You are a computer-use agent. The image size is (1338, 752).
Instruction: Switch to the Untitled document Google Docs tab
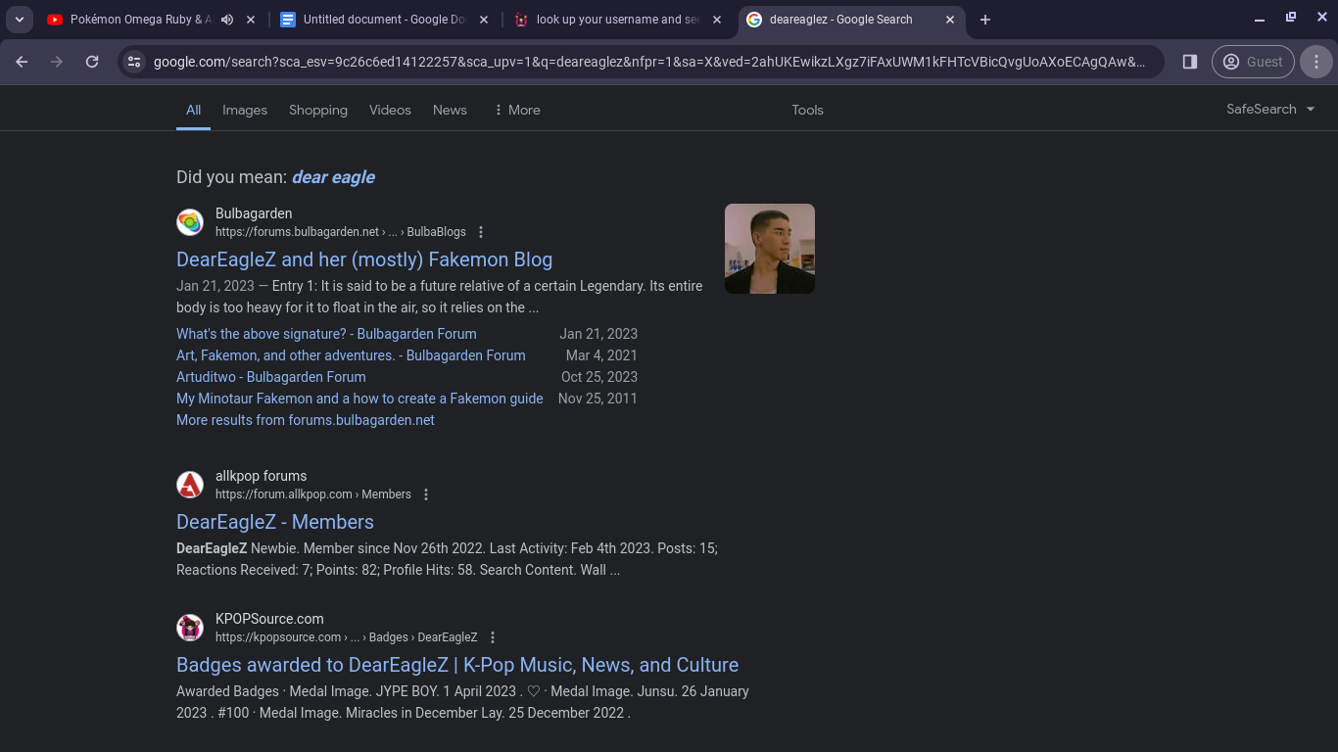click(386, 20)
